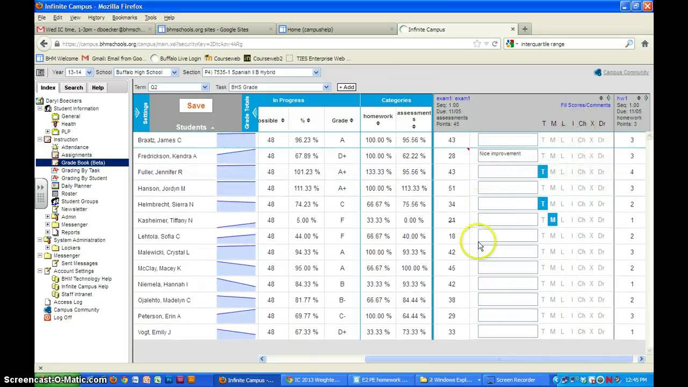Reload the page with refresh icon
Viewport: 688px width, 387px height.
click(x=495, y=44)
